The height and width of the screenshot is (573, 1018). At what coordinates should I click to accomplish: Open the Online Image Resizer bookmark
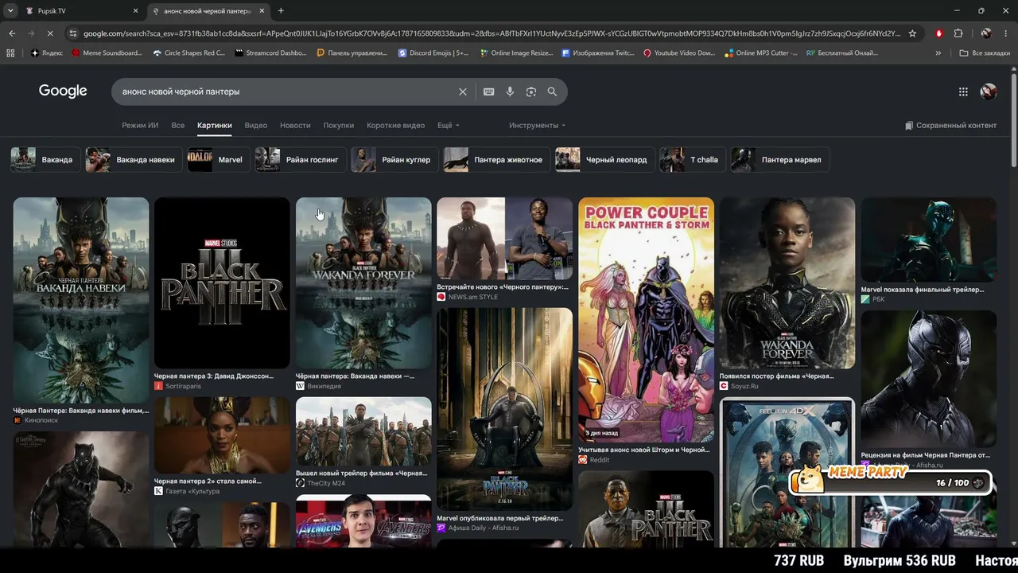pos(517,53)
